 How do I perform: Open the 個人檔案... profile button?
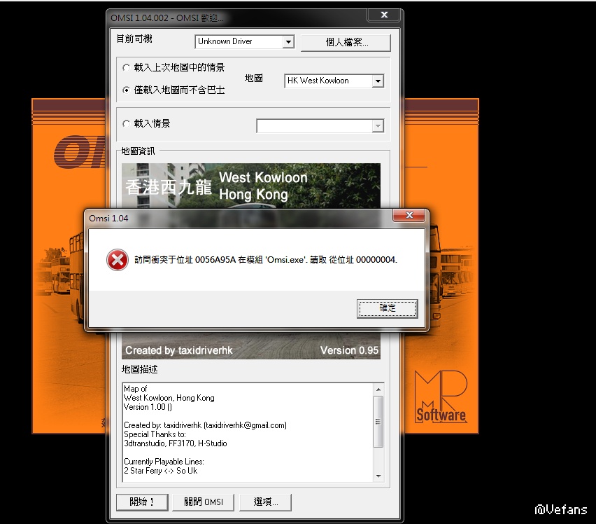346,43
